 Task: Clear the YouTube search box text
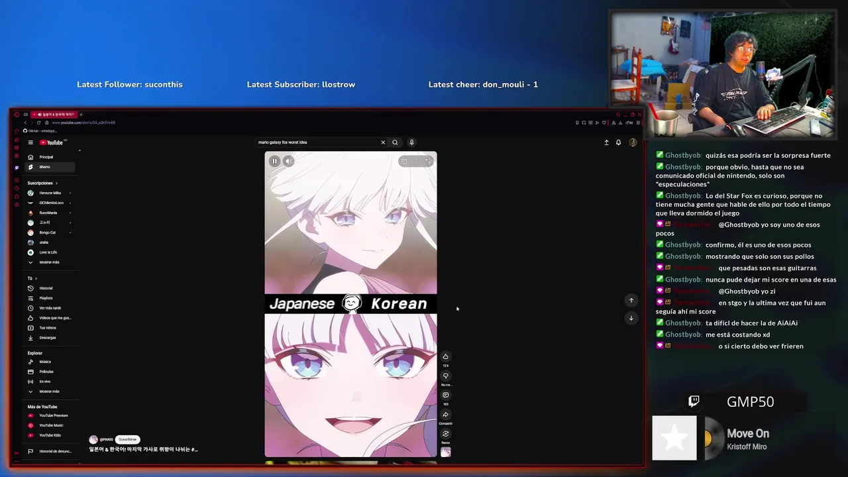pyautogui.click(x=382, y=142)
